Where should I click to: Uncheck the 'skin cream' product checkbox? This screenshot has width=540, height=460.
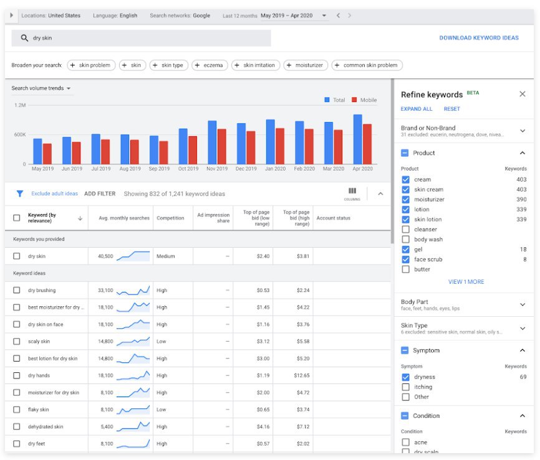coord(406,190)
